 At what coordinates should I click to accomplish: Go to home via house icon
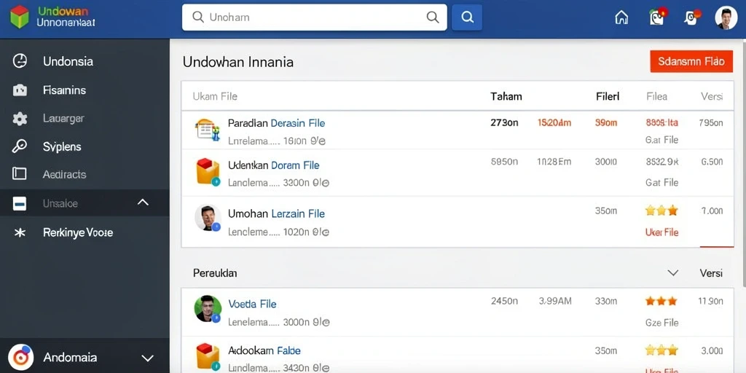621,17
